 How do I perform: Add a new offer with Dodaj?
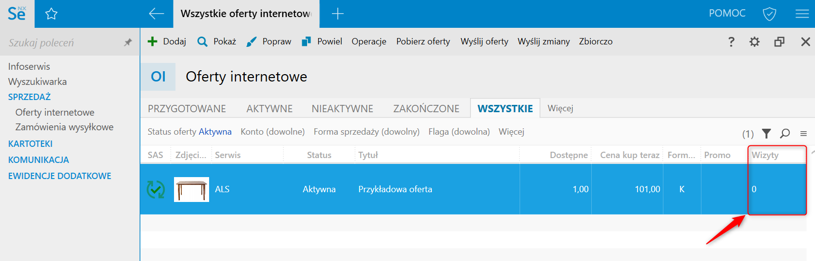coord(167,41)
